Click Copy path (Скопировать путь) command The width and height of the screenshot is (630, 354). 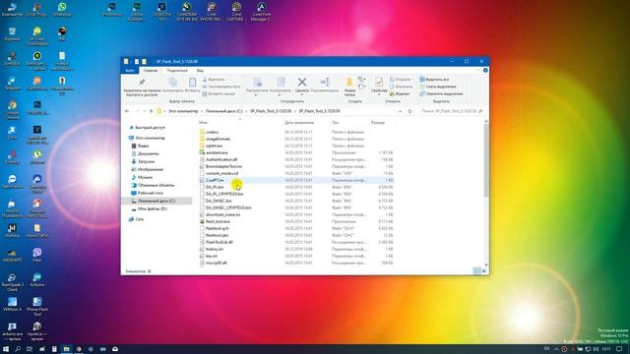[220, 87]
